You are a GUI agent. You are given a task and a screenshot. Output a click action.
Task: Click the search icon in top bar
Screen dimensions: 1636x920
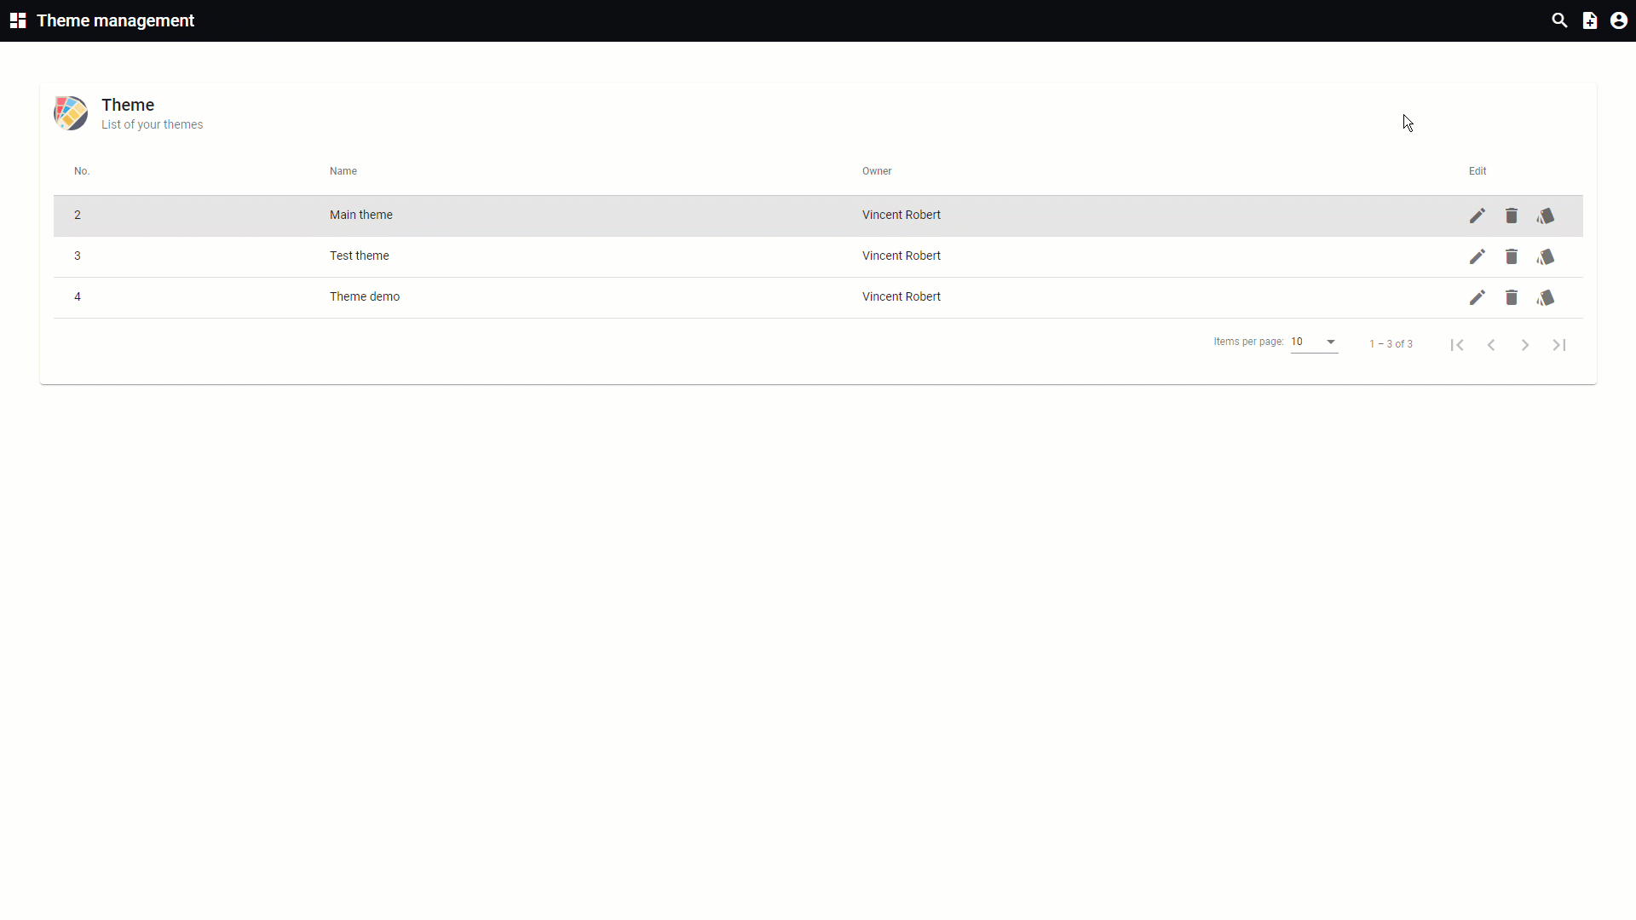pos(1559,20)
